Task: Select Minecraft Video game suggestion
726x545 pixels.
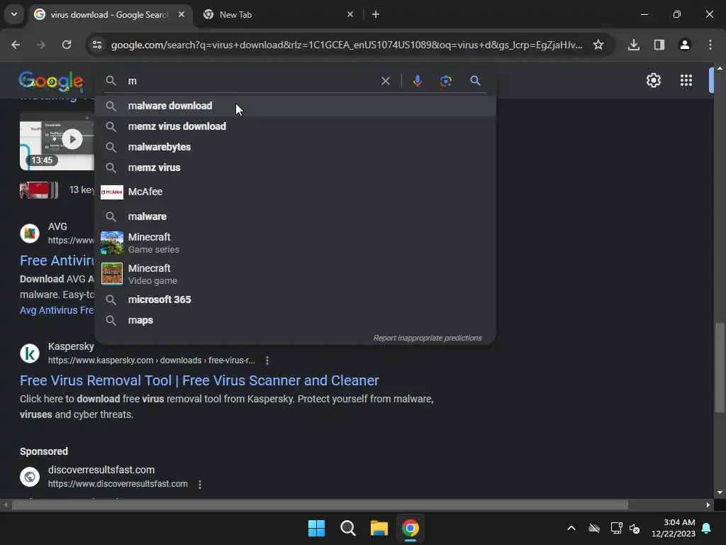Action: 296,274
